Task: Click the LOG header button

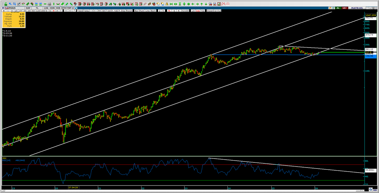Action: point(46,8)
